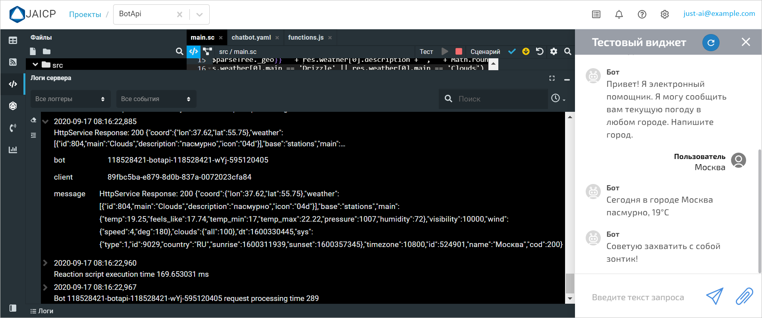Toggle line wrap in logs
This screenshot has height=318, width=762.
point(33,135)
